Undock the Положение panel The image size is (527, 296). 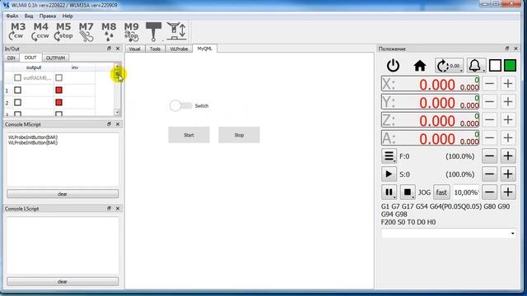[507, 49]
